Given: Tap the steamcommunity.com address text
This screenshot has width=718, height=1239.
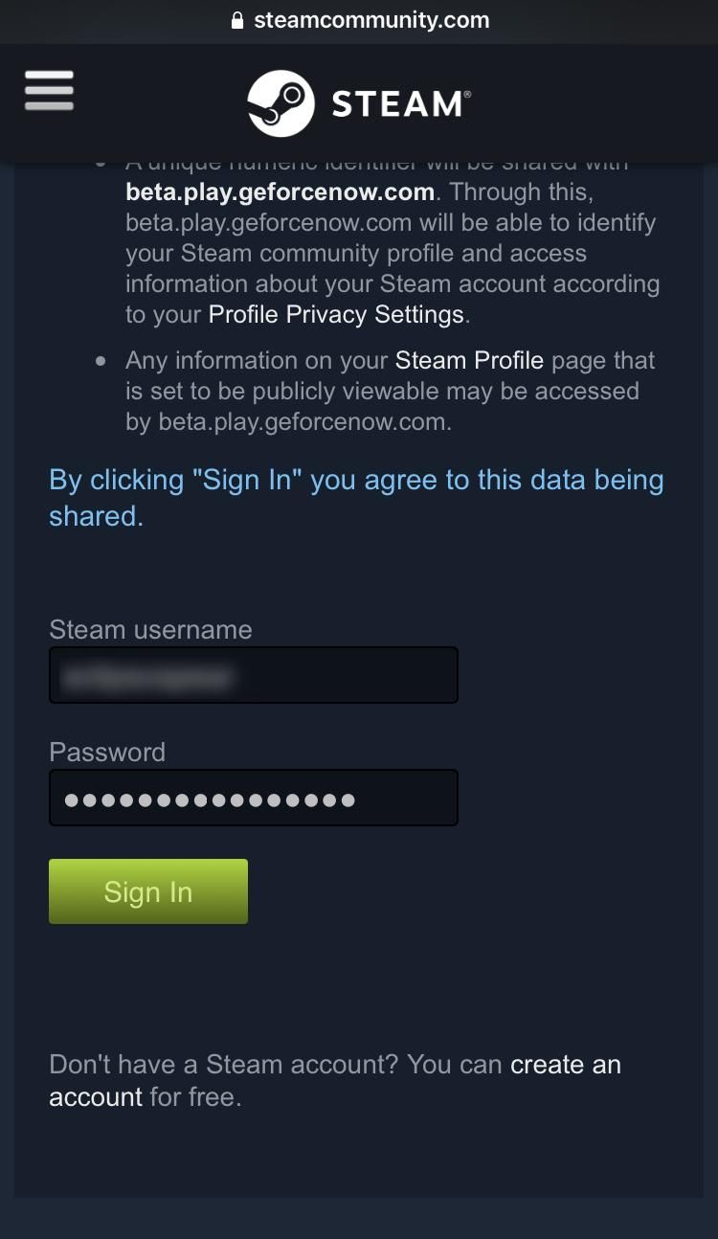Looking at the screenshot, I should [x=371, y=20].
